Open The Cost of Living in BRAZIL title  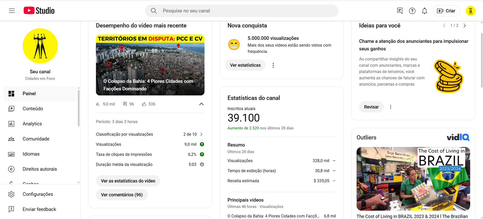tap(412, 216)
